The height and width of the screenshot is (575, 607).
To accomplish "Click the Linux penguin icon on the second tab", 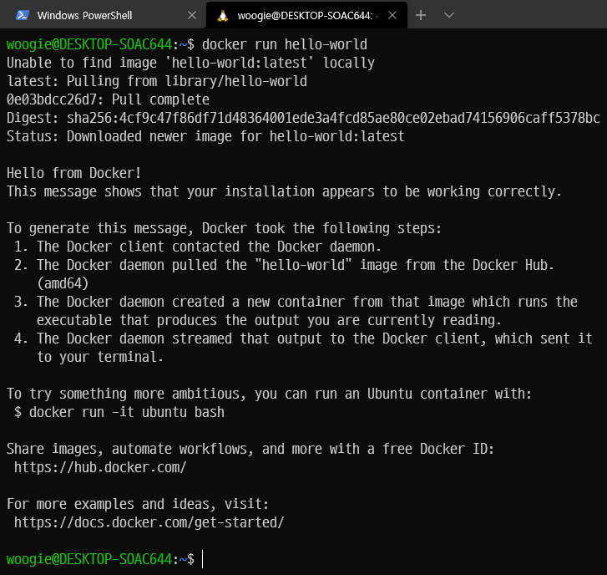I will pos(223,16).
